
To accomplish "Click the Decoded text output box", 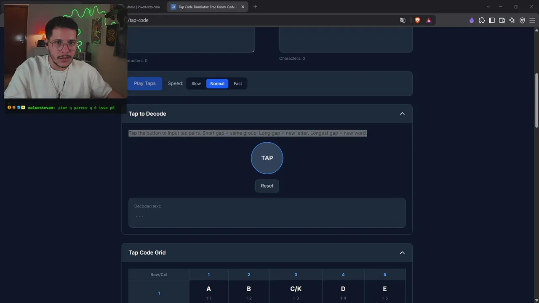I will (267, 213).
